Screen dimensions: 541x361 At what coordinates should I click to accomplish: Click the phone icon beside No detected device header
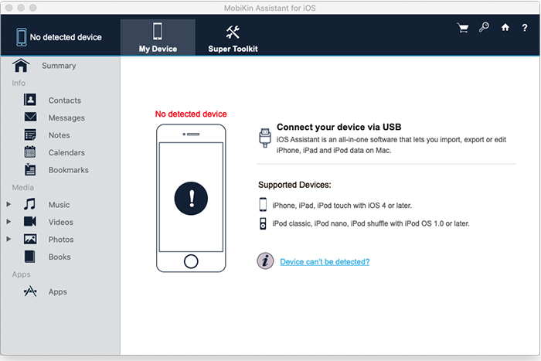[21, 37]
